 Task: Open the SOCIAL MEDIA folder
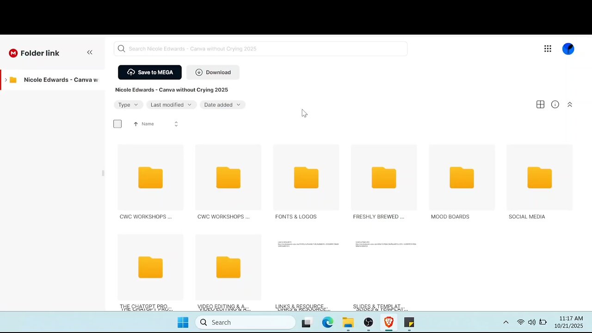[x=539, y=178]
